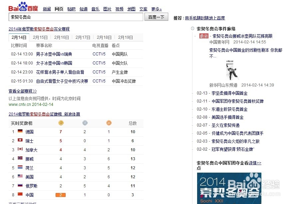This screenshot has height=204, width=297.
Task: Open the 佟健成为中国冬奥代表团旗手 timeline entry
Action: click(237, 133)
